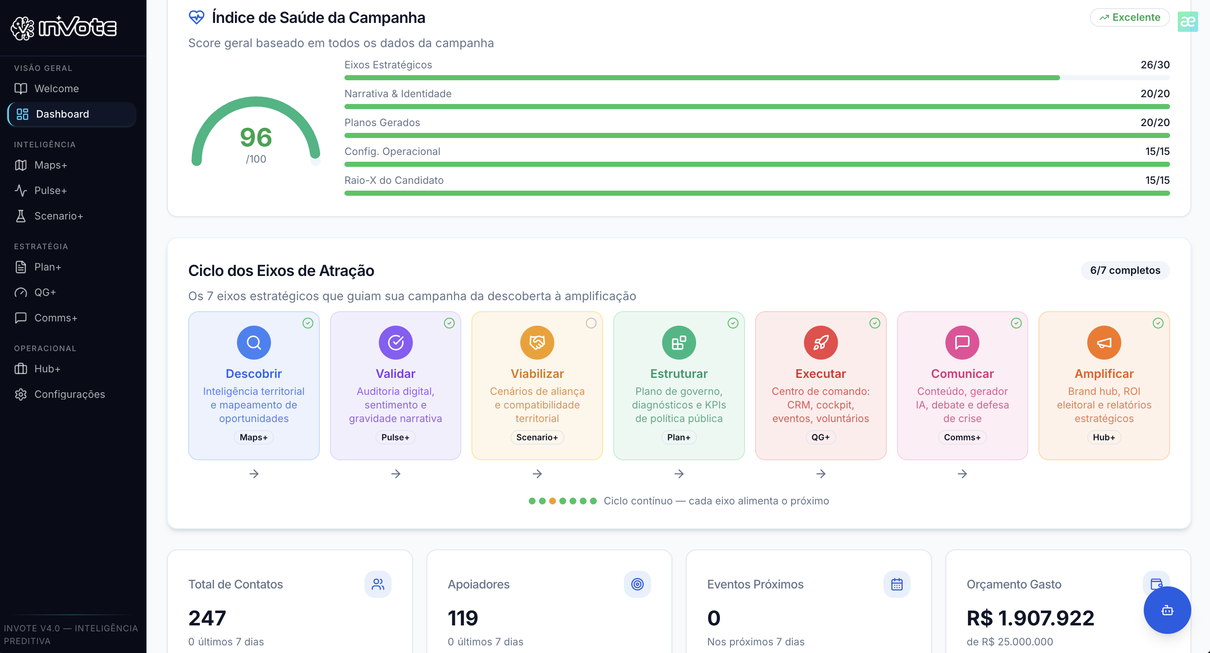
Task: Click the heart pulse icon by Índice de Saúde
Action: (x=196, y=17)
